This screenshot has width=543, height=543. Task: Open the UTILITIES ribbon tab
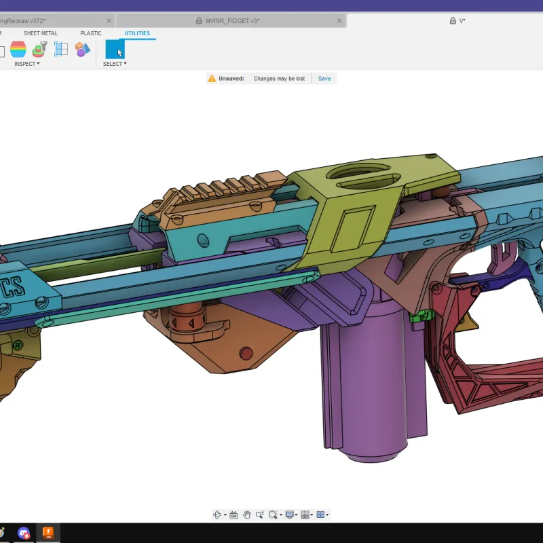[x=137, y=33]
